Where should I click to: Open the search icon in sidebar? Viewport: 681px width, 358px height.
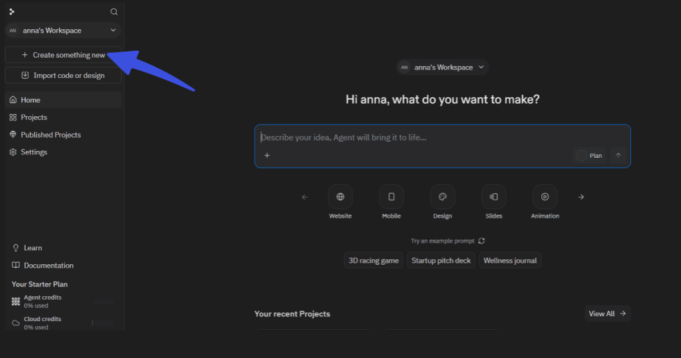coord(114,12)
